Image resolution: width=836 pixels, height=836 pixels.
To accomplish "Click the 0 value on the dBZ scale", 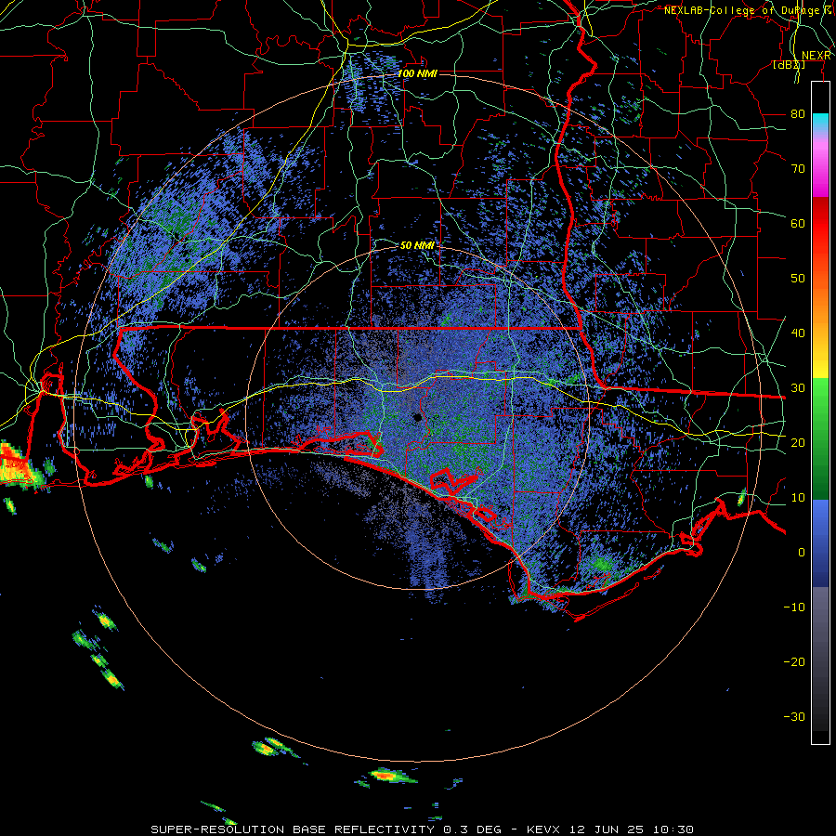I will (802, 553).
